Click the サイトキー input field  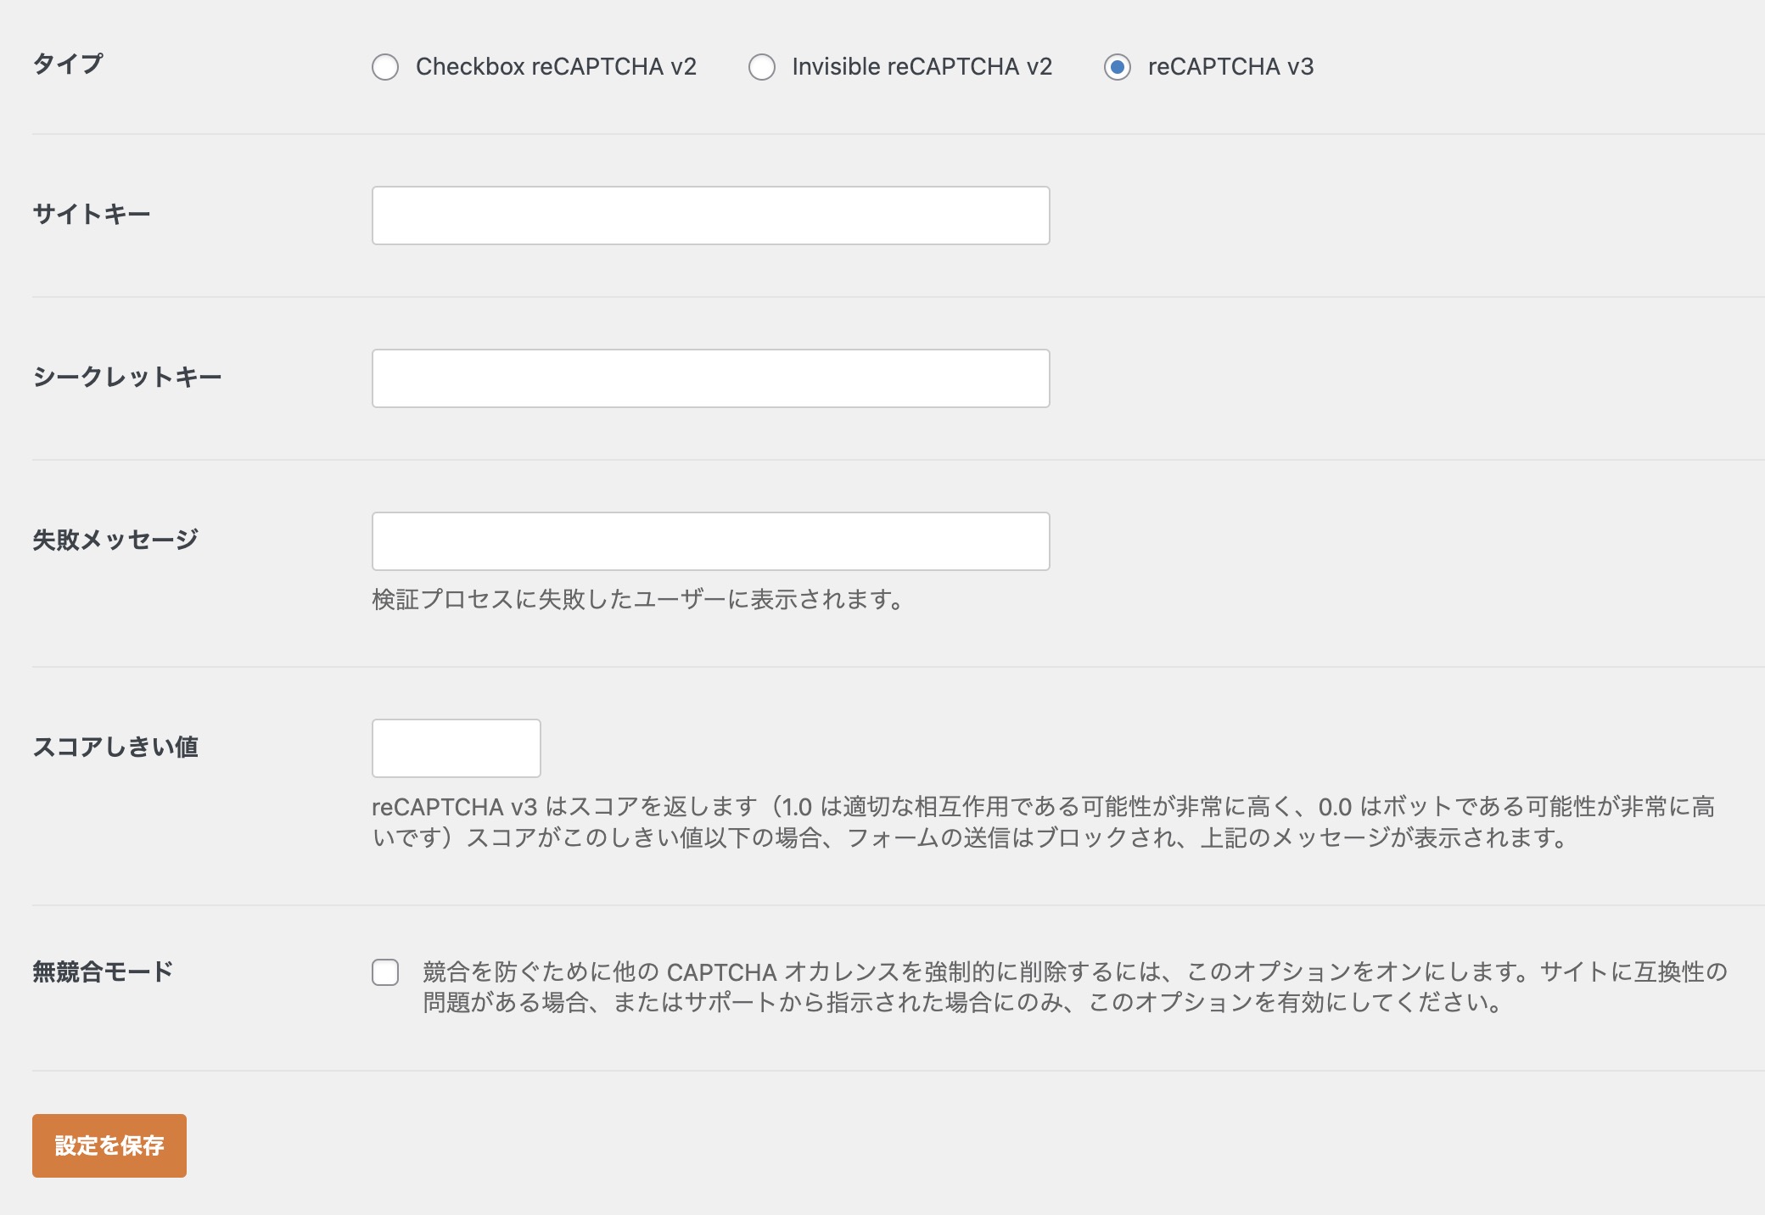point(711,216)
